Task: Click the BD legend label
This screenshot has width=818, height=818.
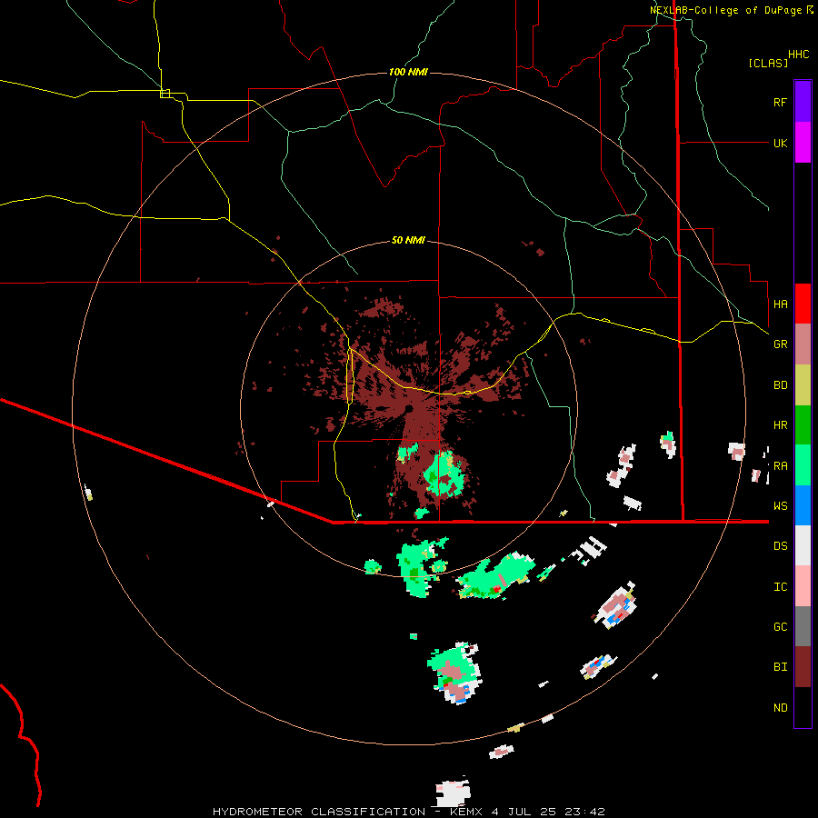Action: [x=780, y=385]
